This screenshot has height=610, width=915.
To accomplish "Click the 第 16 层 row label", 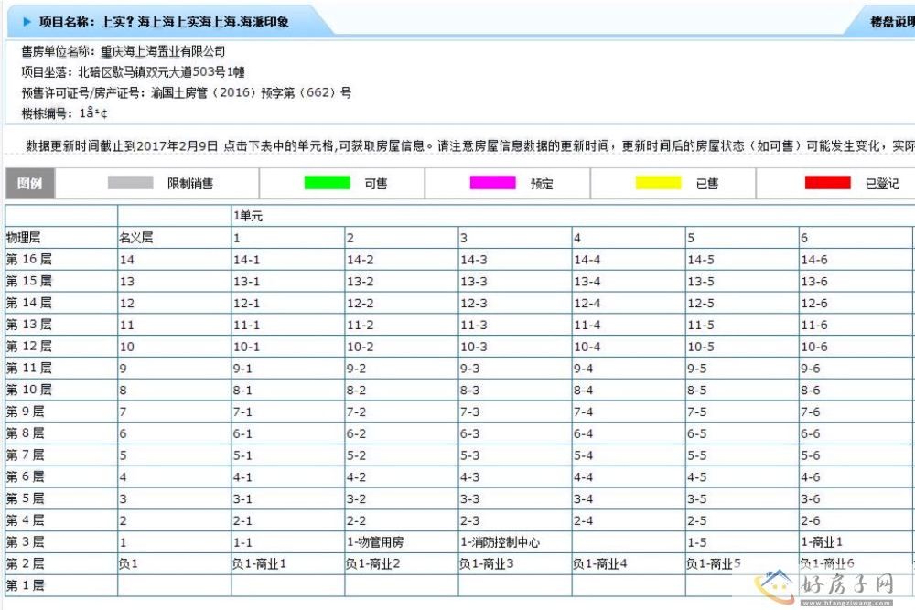I will (61, 260).
